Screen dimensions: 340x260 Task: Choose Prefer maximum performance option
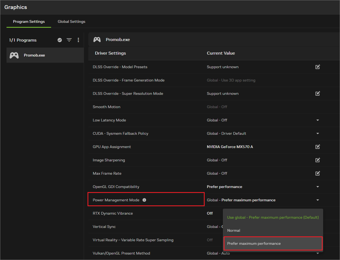click(x=273, y=243)
